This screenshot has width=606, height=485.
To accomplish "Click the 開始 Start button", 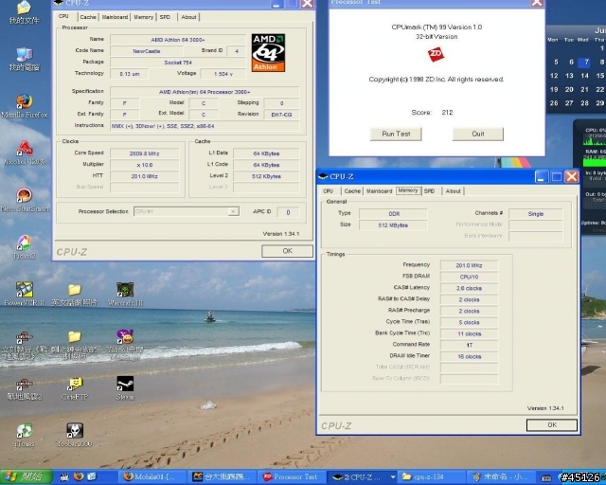I will point(27,476).
